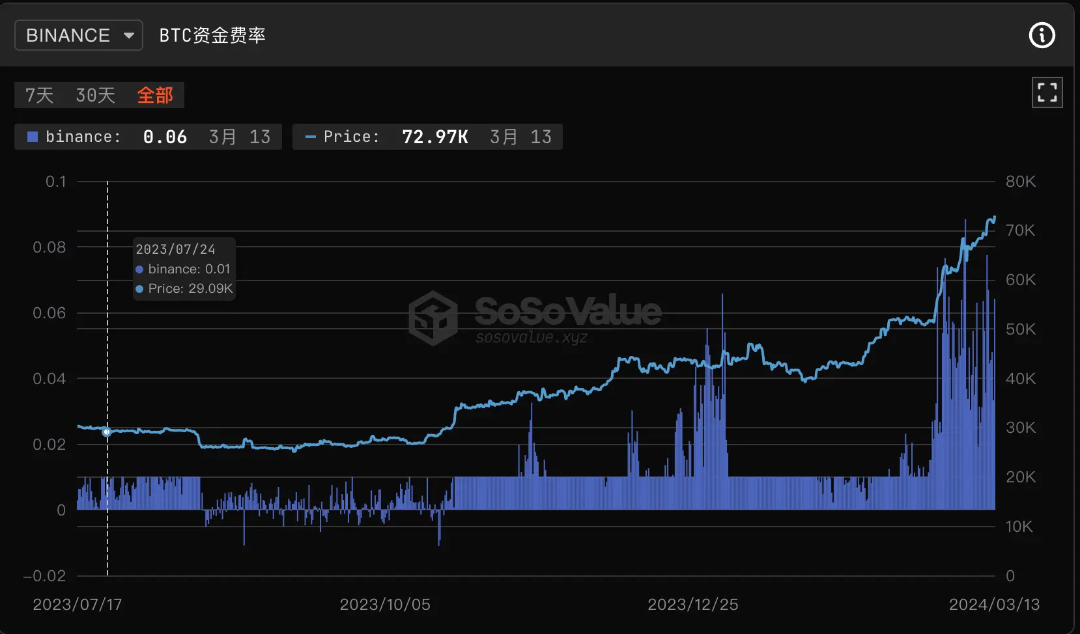Click the 0.04 left axis label

[x=50, y=379]
